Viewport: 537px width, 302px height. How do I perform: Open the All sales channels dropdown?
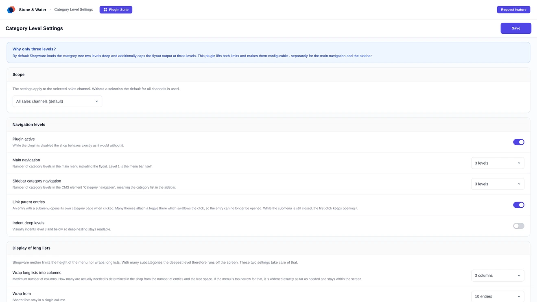tap(57, 101)
